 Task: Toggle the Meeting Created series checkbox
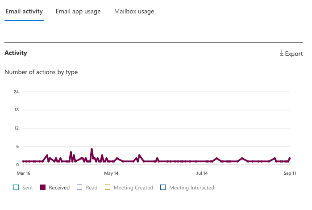point(108,188)
